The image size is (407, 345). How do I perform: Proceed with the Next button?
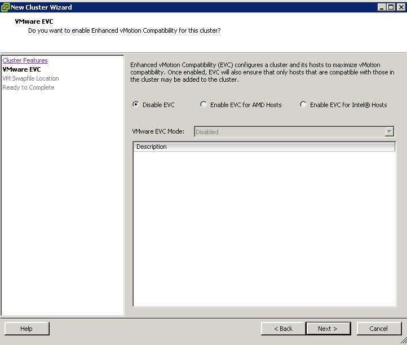(328, 329)
